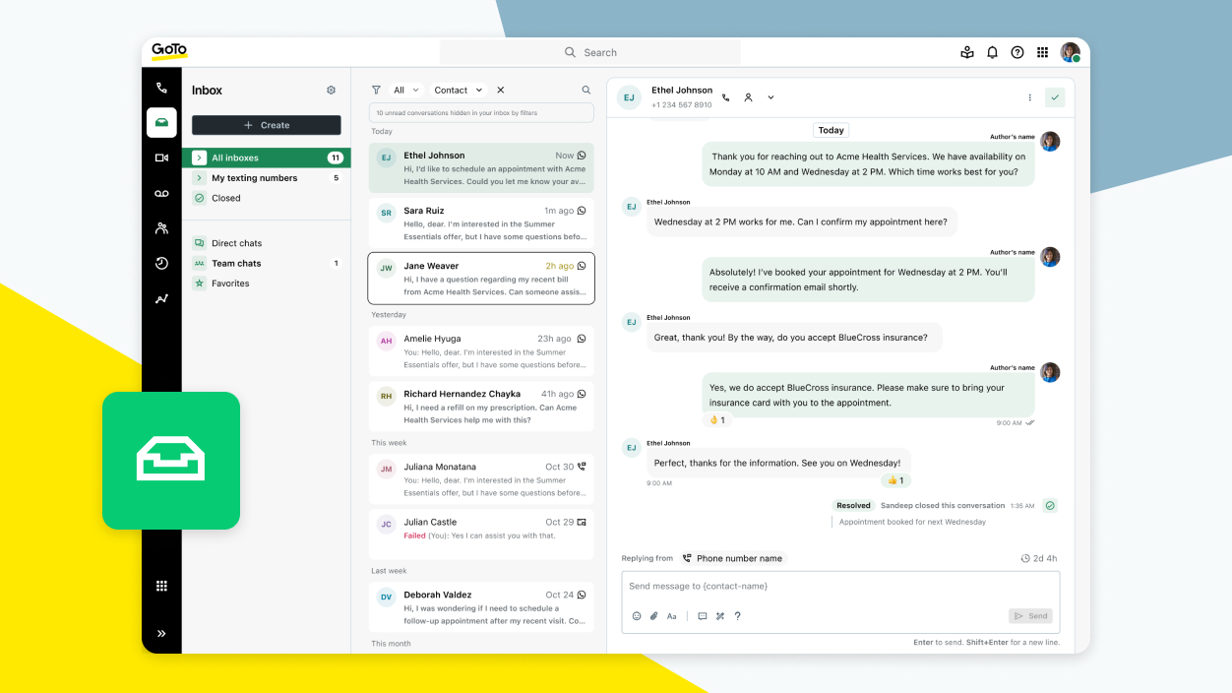
Task: Open the Contact filter dropdown
Action: (x=458, y=91)
